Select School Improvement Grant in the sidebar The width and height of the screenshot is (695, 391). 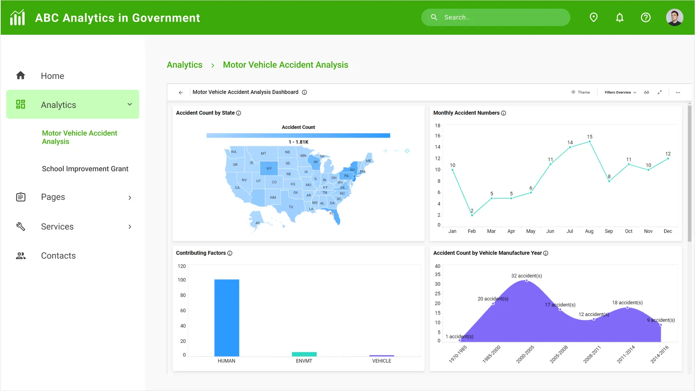pyautogui.click(x=85, y=169)
